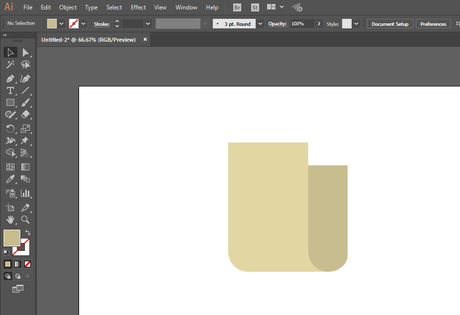Select the Zoom tool
Image resolution: width=460 pixels, height=315 pixels.
click(25, 220)
